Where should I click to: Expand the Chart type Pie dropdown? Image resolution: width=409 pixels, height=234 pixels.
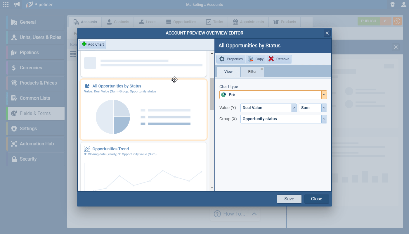tap(324, 95)
